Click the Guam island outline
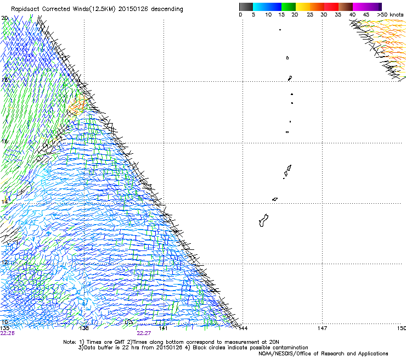 pos(263,220)
